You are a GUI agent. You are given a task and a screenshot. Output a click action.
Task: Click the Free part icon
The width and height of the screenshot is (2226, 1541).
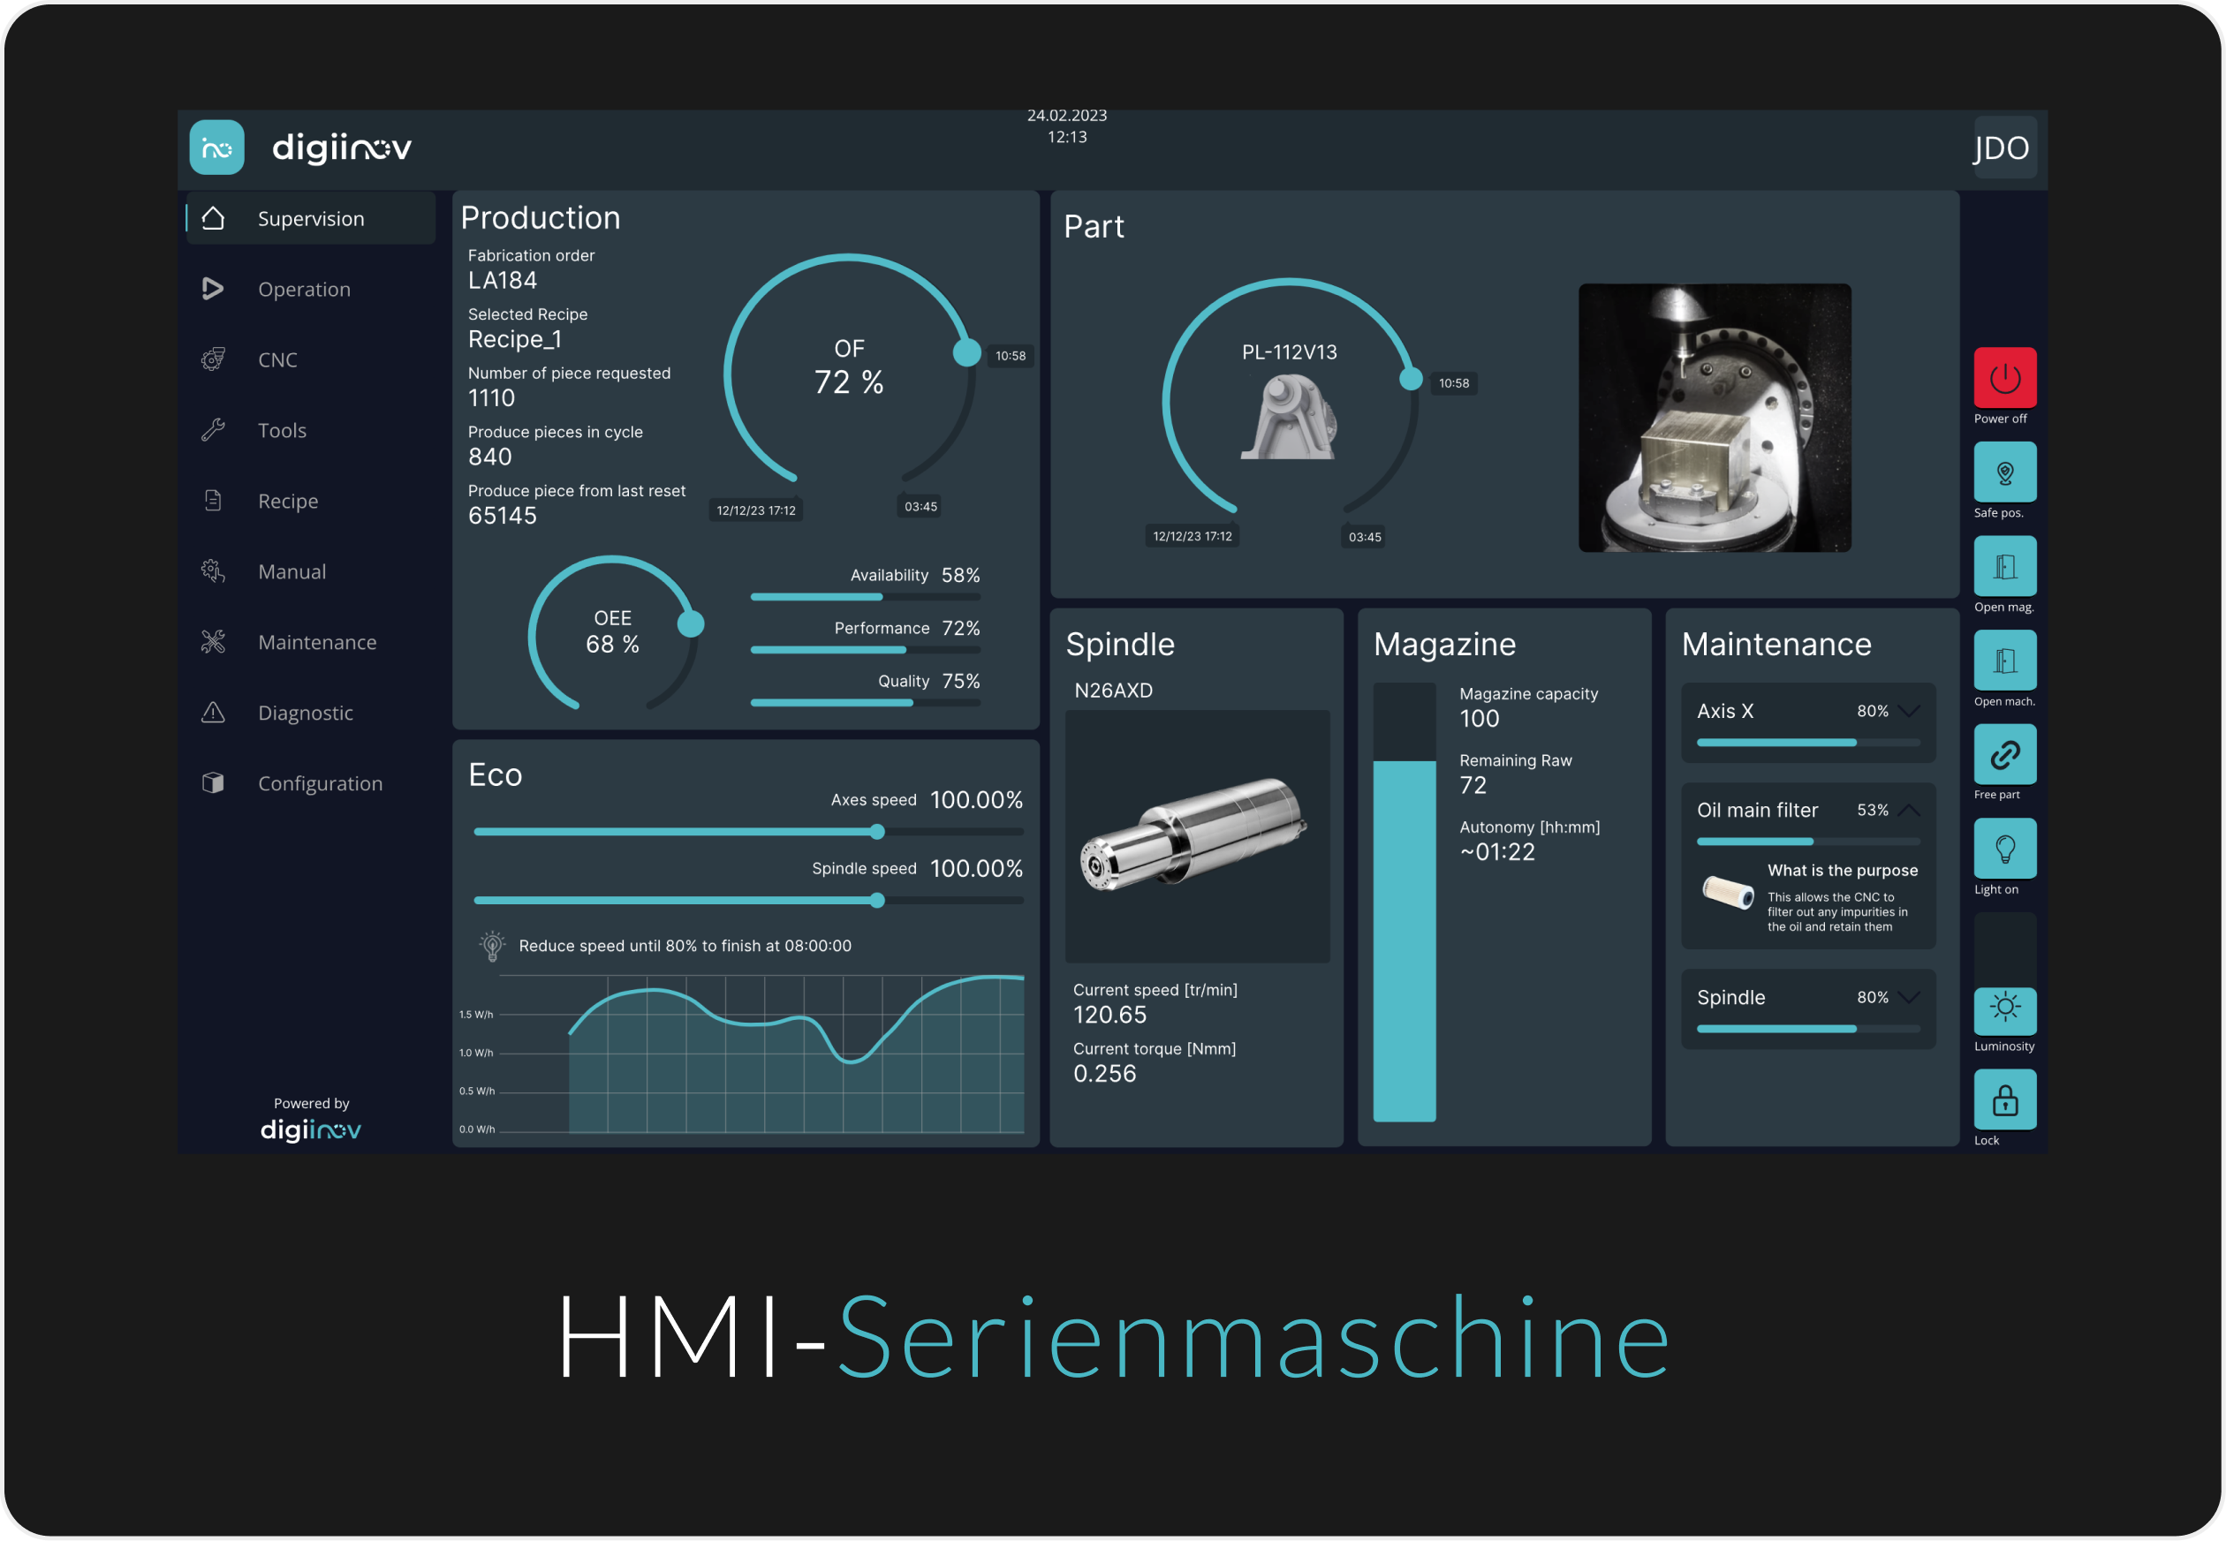2004,754
